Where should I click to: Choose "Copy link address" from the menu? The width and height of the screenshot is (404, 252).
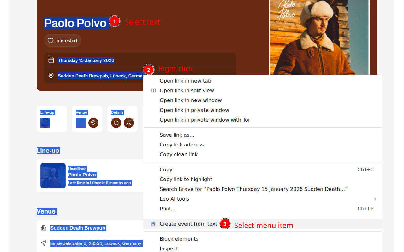(181, 145)
